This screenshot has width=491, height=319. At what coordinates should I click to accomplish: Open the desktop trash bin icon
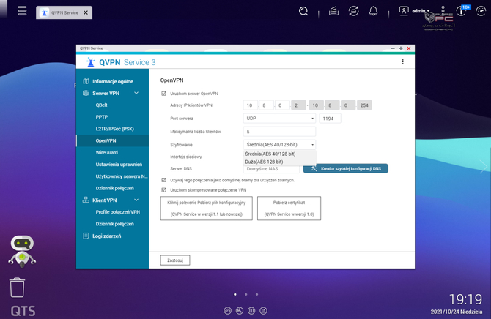click(18, 288)
